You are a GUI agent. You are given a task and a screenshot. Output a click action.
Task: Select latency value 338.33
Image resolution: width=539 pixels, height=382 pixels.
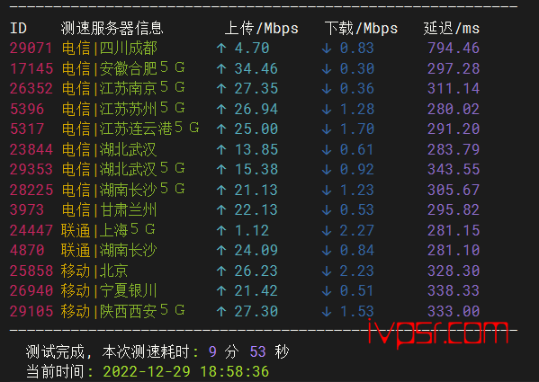tap(454, 291)
